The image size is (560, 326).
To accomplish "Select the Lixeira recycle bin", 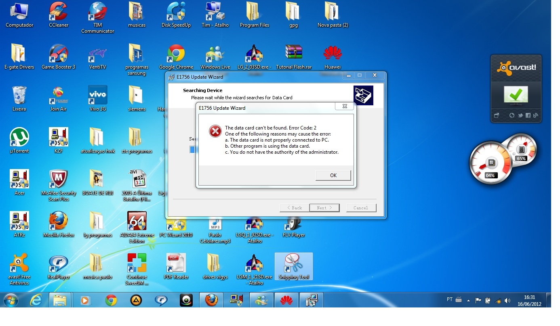I will (x=19, y=99).
